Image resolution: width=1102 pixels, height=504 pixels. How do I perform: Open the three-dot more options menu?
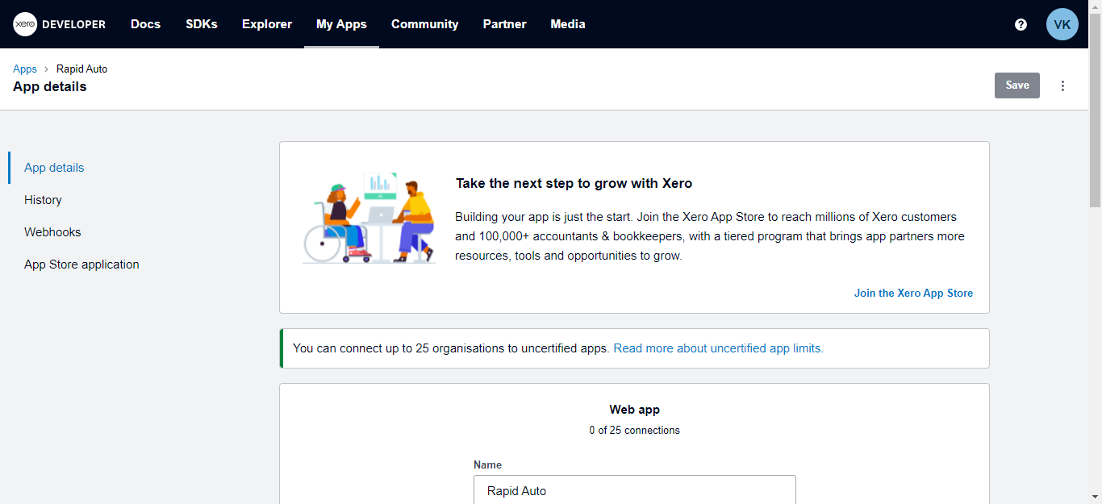coord(1062,85)
